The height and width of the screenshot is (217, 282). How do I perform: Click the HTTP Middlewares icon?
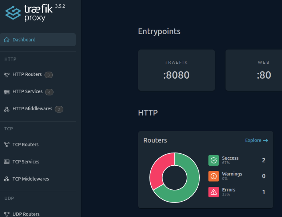pos(7,109)
